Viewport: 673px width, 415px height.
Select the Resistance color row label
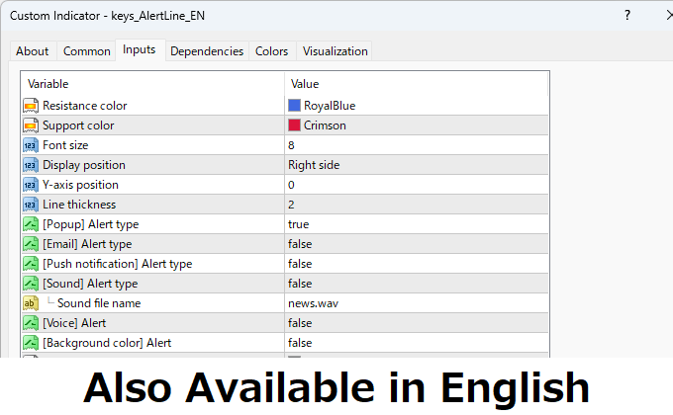click(x=85, y=106)
